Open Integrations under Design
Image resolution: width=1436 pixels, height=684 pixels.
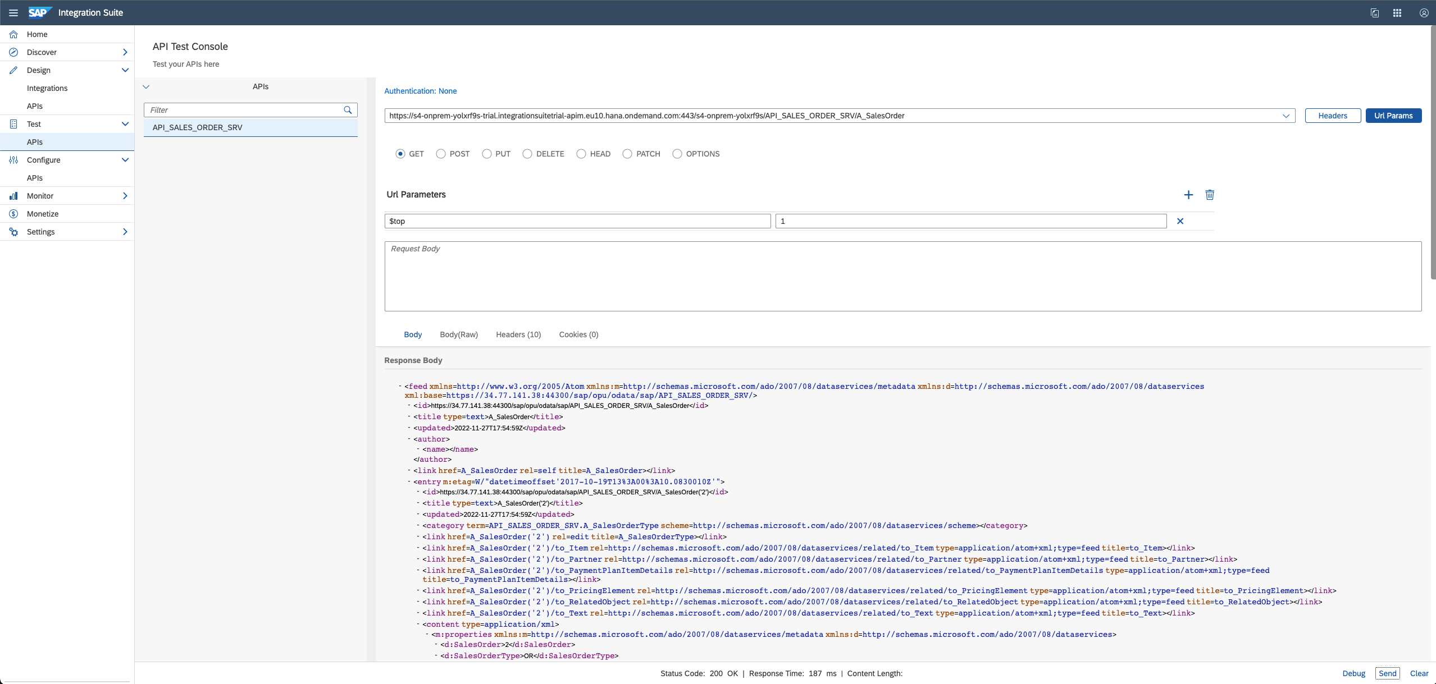[x=47, y=88]
